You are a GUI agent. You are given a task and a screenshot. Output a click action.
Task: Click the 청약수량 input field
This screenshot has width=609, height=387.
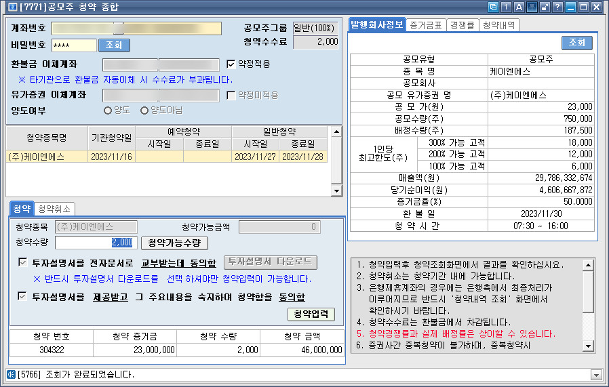[x=96, y=243]
